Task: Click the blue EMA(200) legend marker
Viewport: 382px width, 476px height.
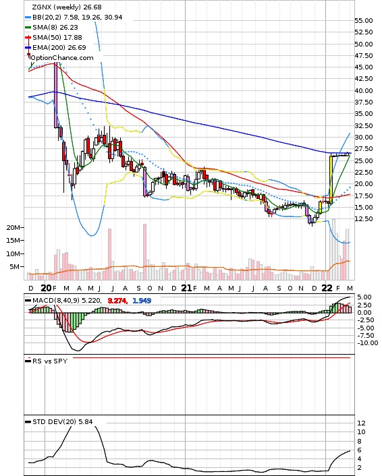Action: [x=28, y=48]
